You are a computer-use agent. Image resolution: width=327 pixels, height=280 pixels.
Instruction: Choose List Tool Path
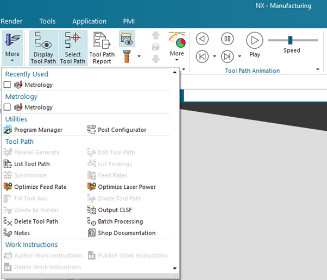[27, 164]
